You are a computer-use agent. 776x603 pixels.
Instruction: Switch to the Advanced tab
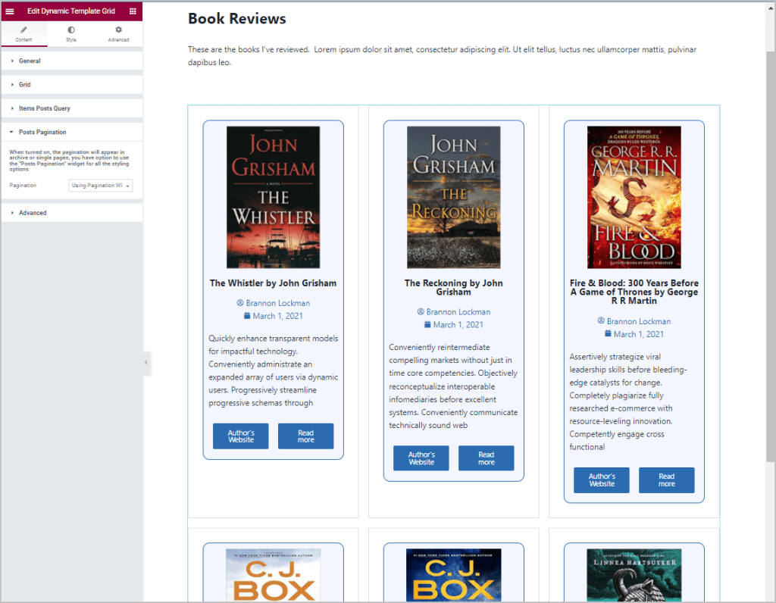119,33
